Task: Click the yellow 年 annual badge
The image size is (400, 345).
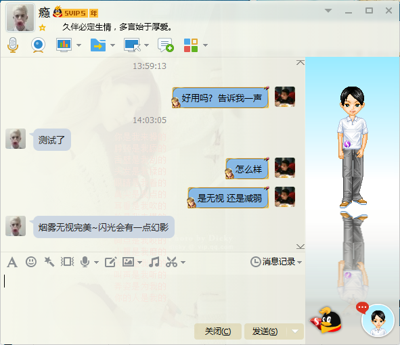Action: pos(93,13)
